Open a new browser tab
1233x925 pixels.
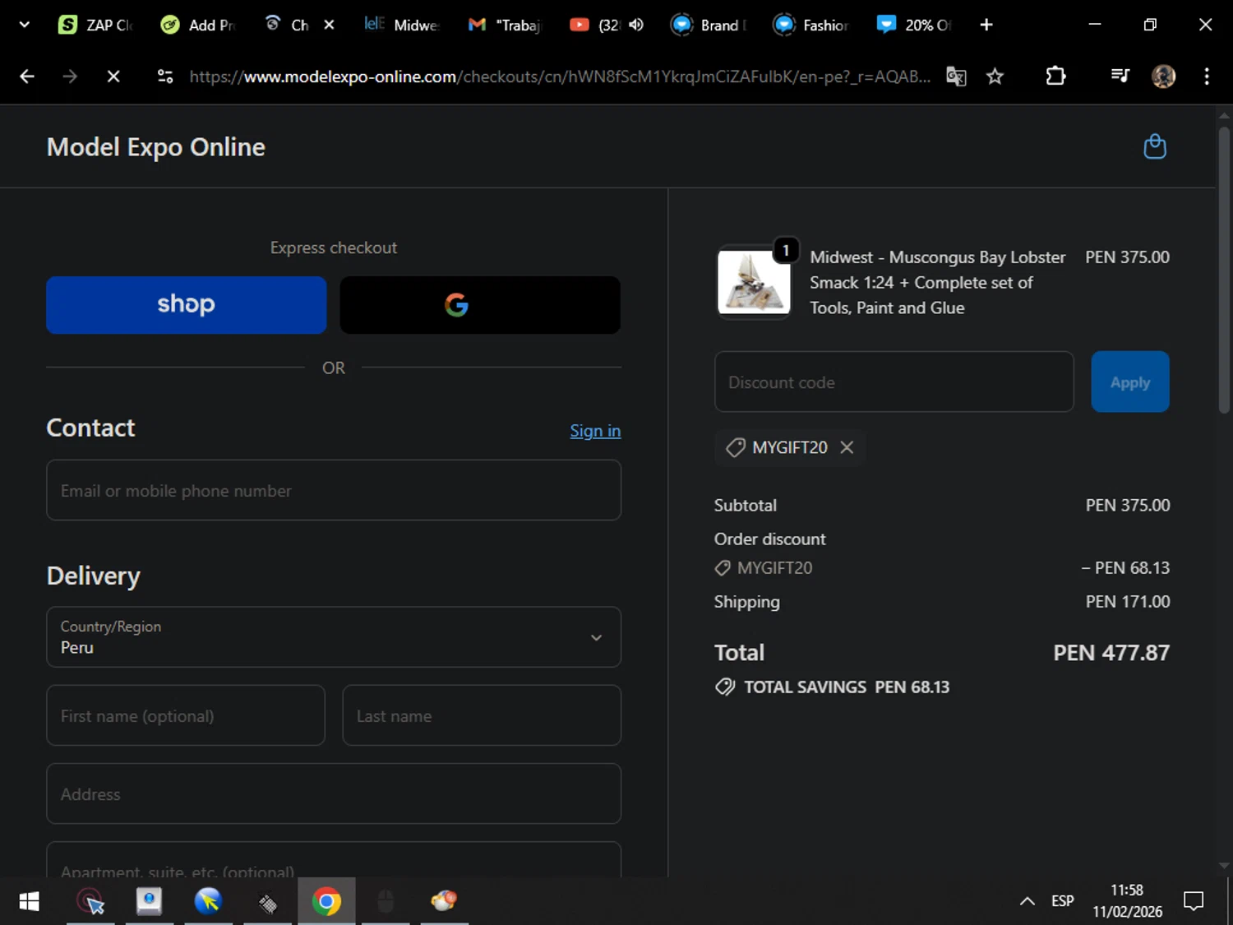(986, 25)
